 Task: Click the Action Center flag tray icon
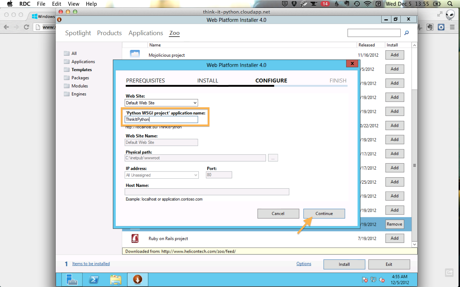365,279
